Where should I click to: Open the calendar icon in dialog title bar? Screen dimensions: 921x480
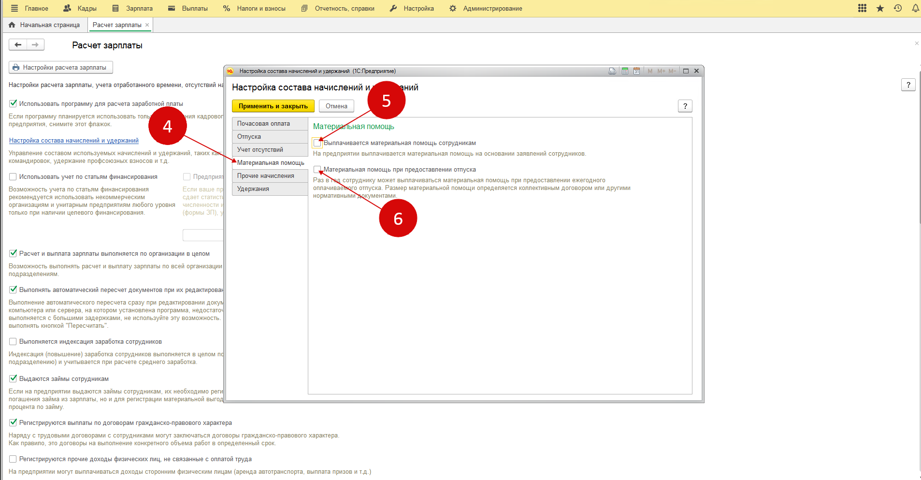(637, 71)
